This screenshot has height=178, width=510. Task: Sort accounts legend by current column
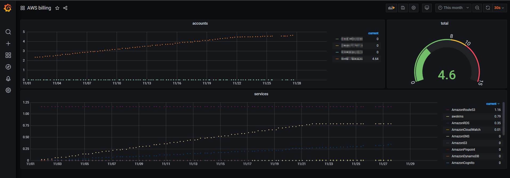[373, 33]
